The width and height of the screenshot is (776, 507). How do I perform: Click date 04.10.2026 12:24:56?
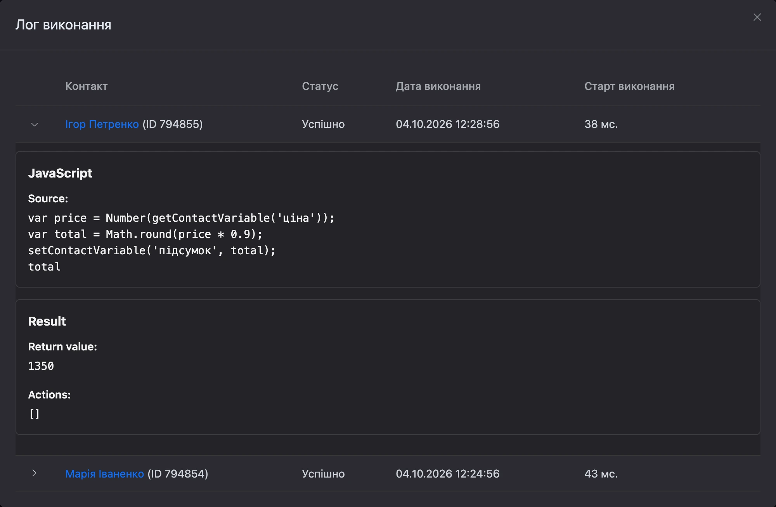coord(448,474)
